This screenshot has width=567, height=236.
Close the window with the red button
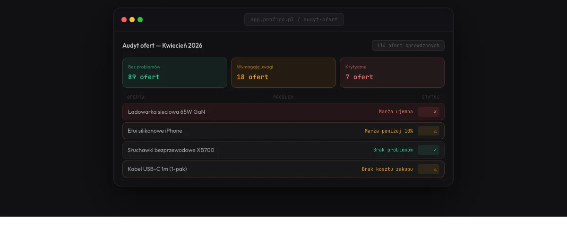click(124, 19)
